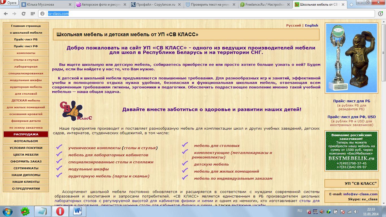Open the ДЕТСКАЯ мебель sidebar category

(x=26, y=100)
